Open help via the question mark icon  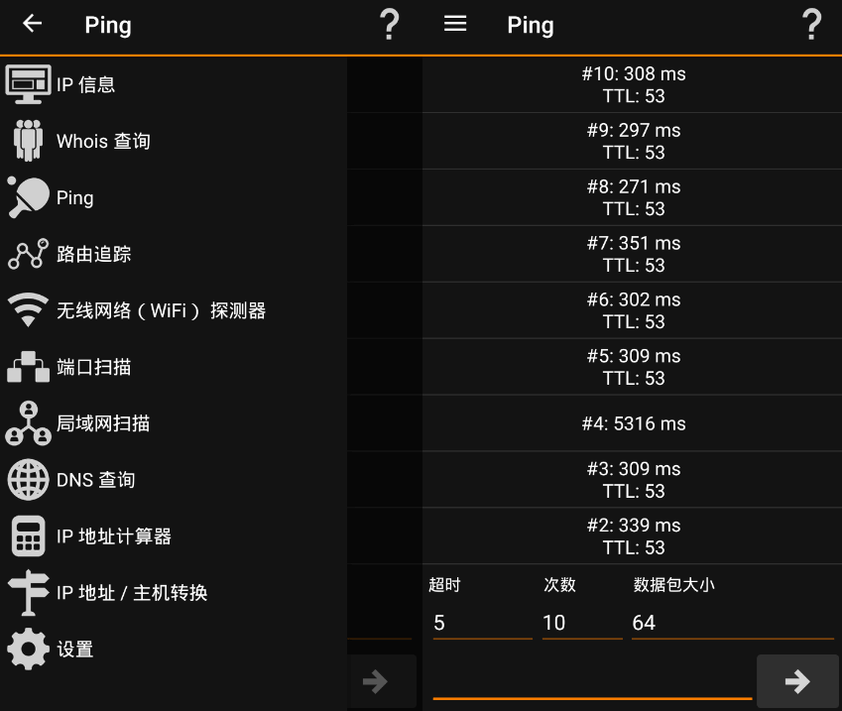[812, 24]
